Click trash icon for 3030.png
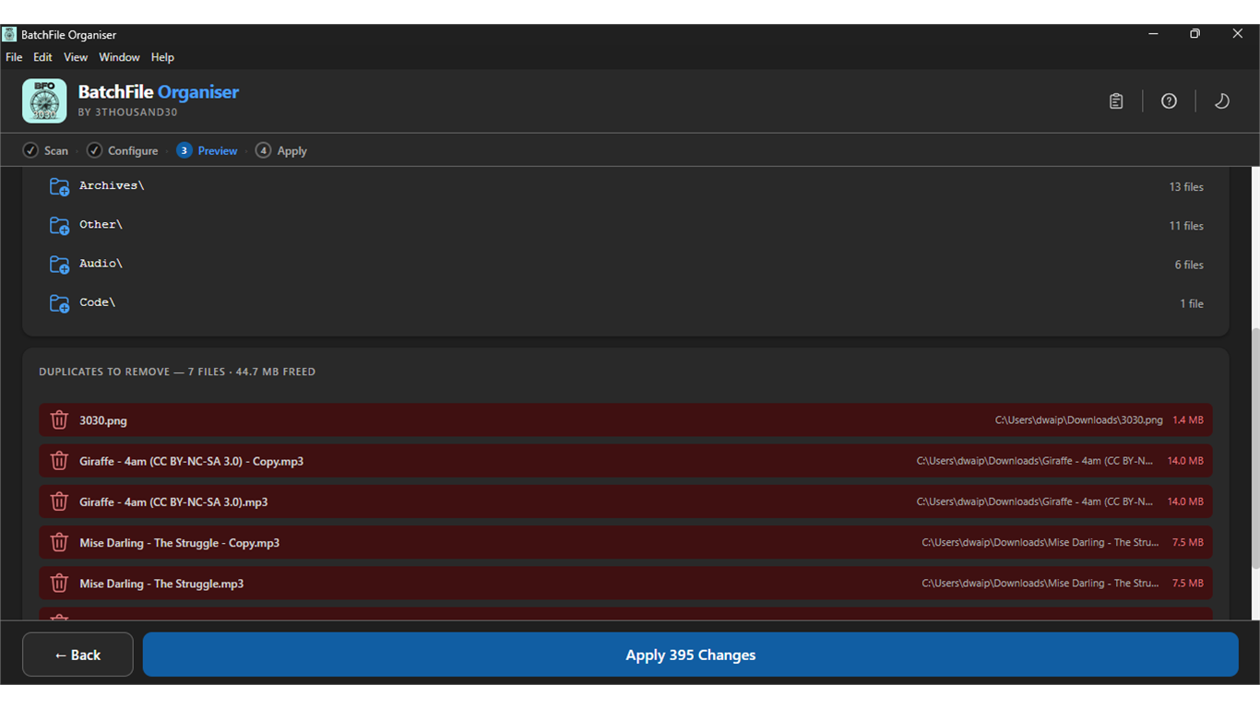 pos(59,419)
